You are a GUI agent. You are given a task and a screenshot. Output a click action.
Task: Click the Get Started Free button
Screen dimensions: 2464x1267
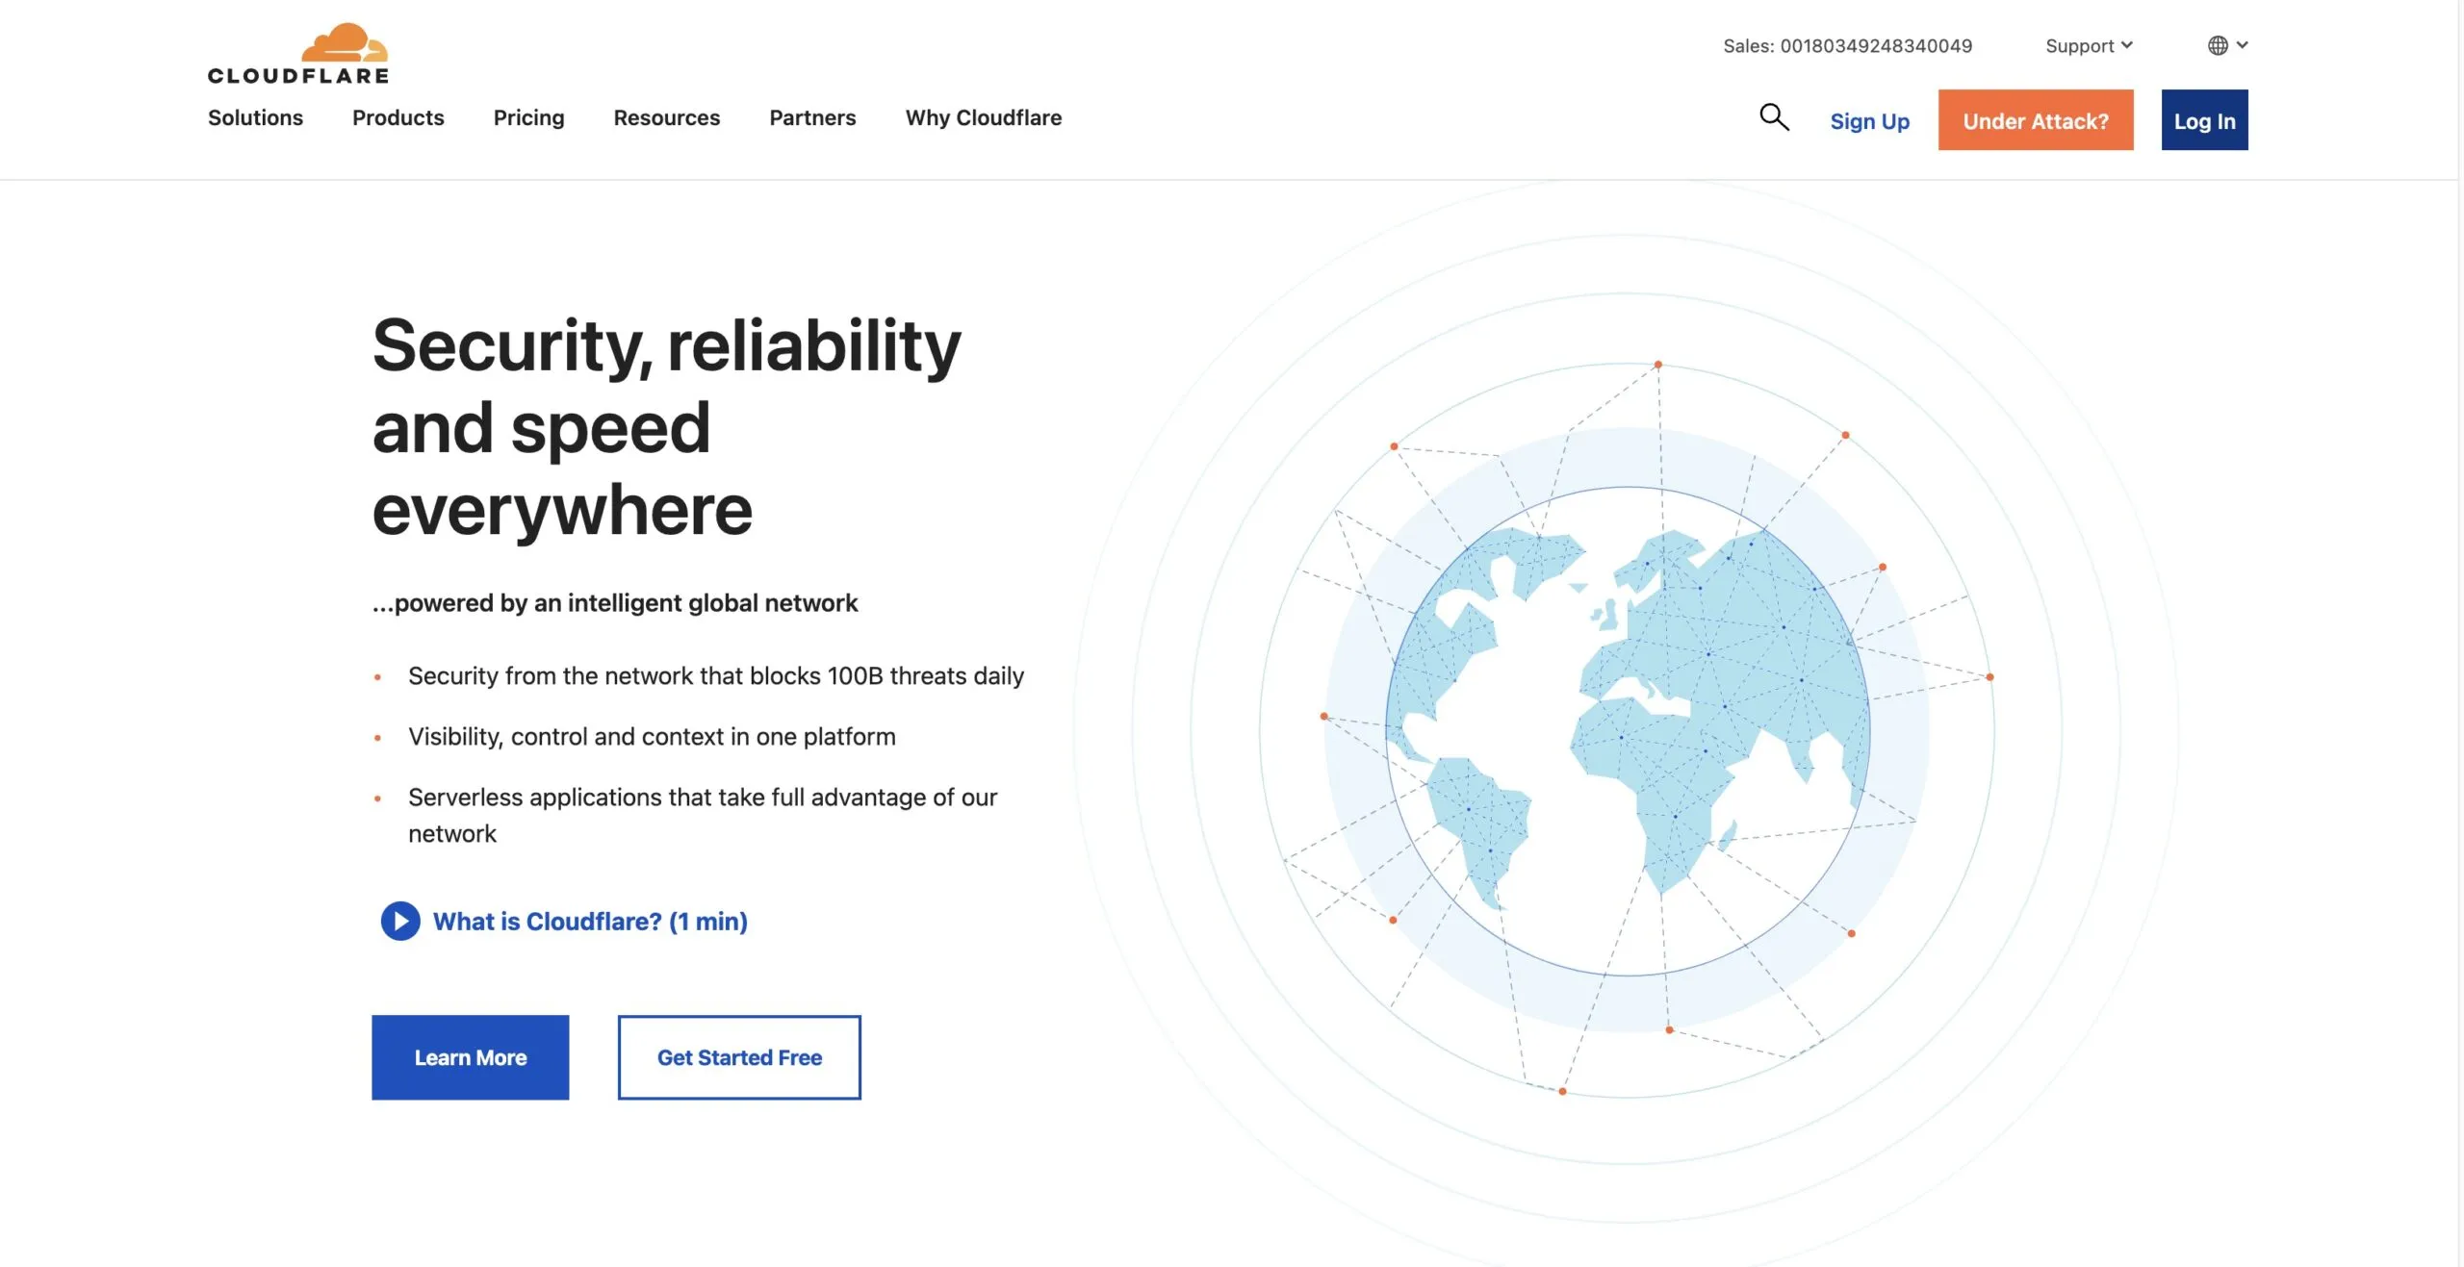tap(739, 1057)
